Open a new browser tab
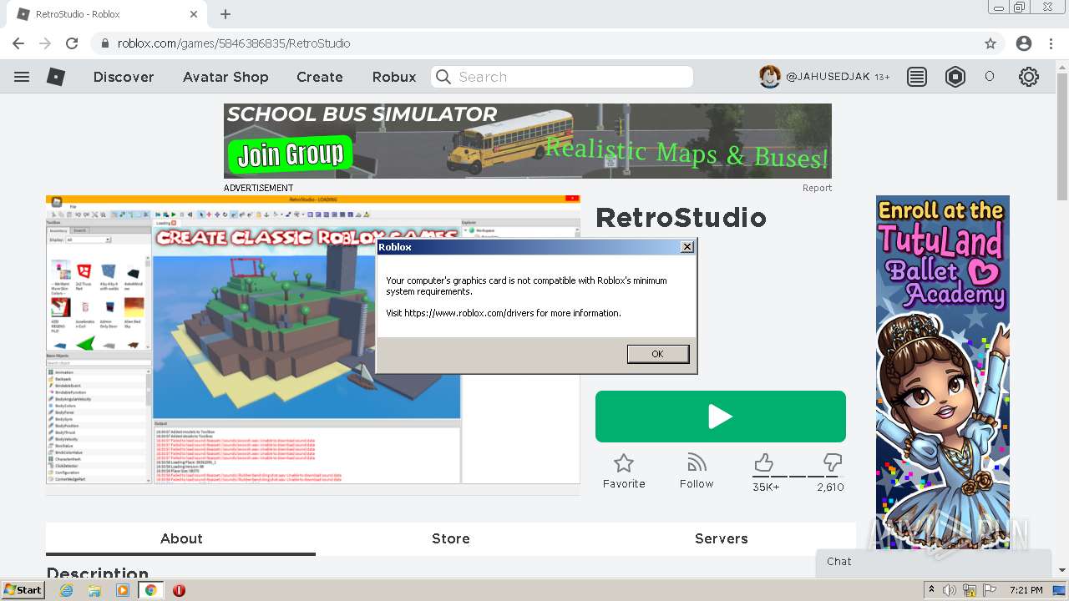Screen dimensions: 1069x601 click(x=225, y=14)
